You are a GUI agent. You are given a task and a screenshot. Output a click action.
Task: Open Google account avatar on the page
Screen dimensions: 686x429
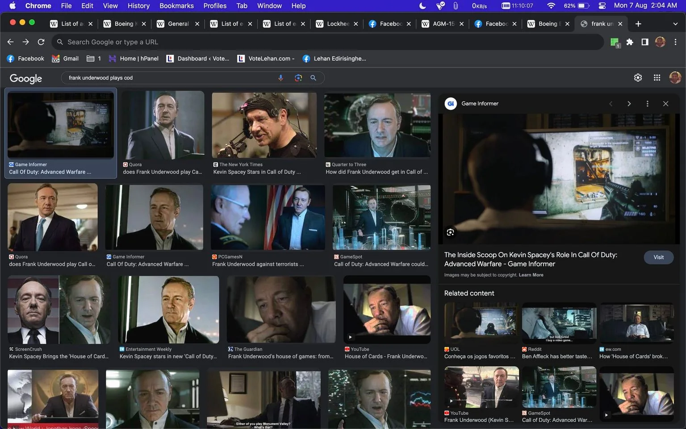click(x=675, y=78)
